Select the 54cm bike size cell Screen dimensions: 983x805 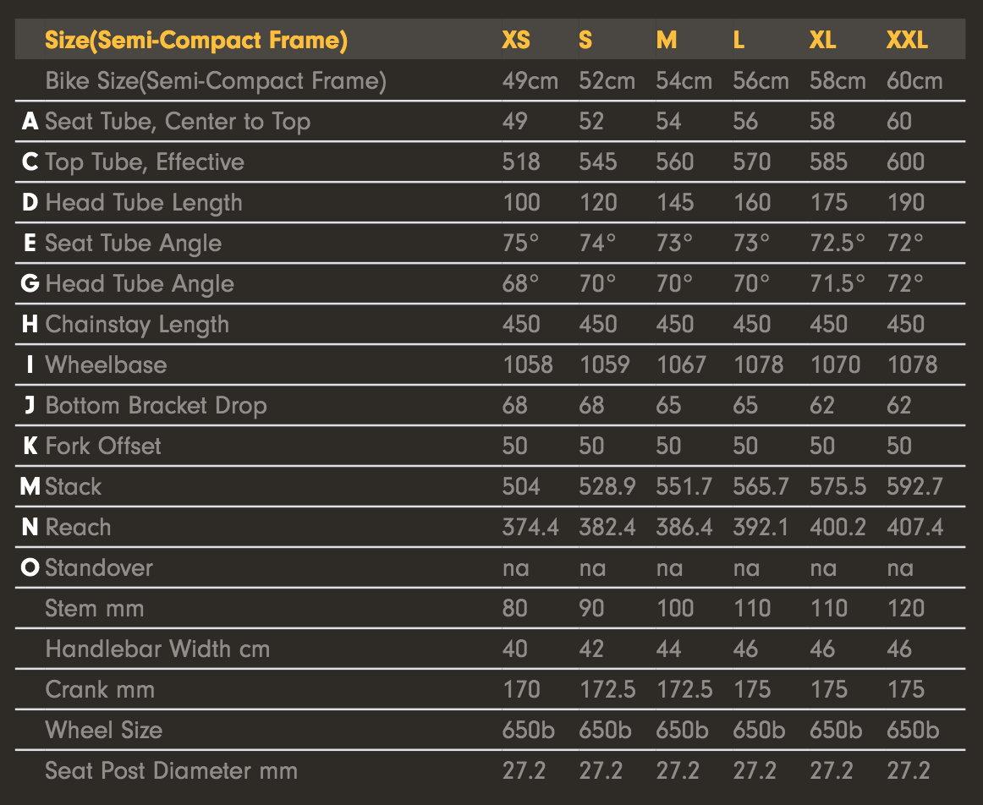click(x=684, y=81)
